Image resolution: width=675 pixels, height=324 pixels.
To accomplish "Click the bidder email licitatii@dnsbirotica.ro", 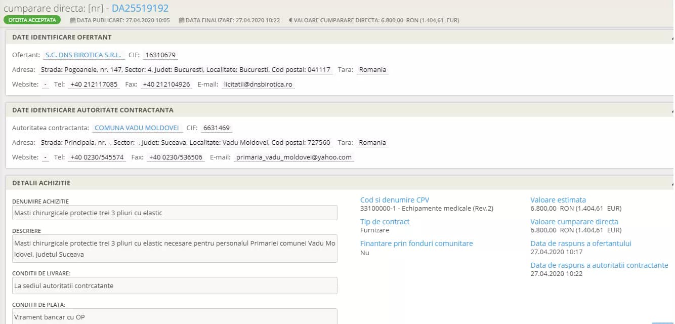I will [x=258, y=85].
